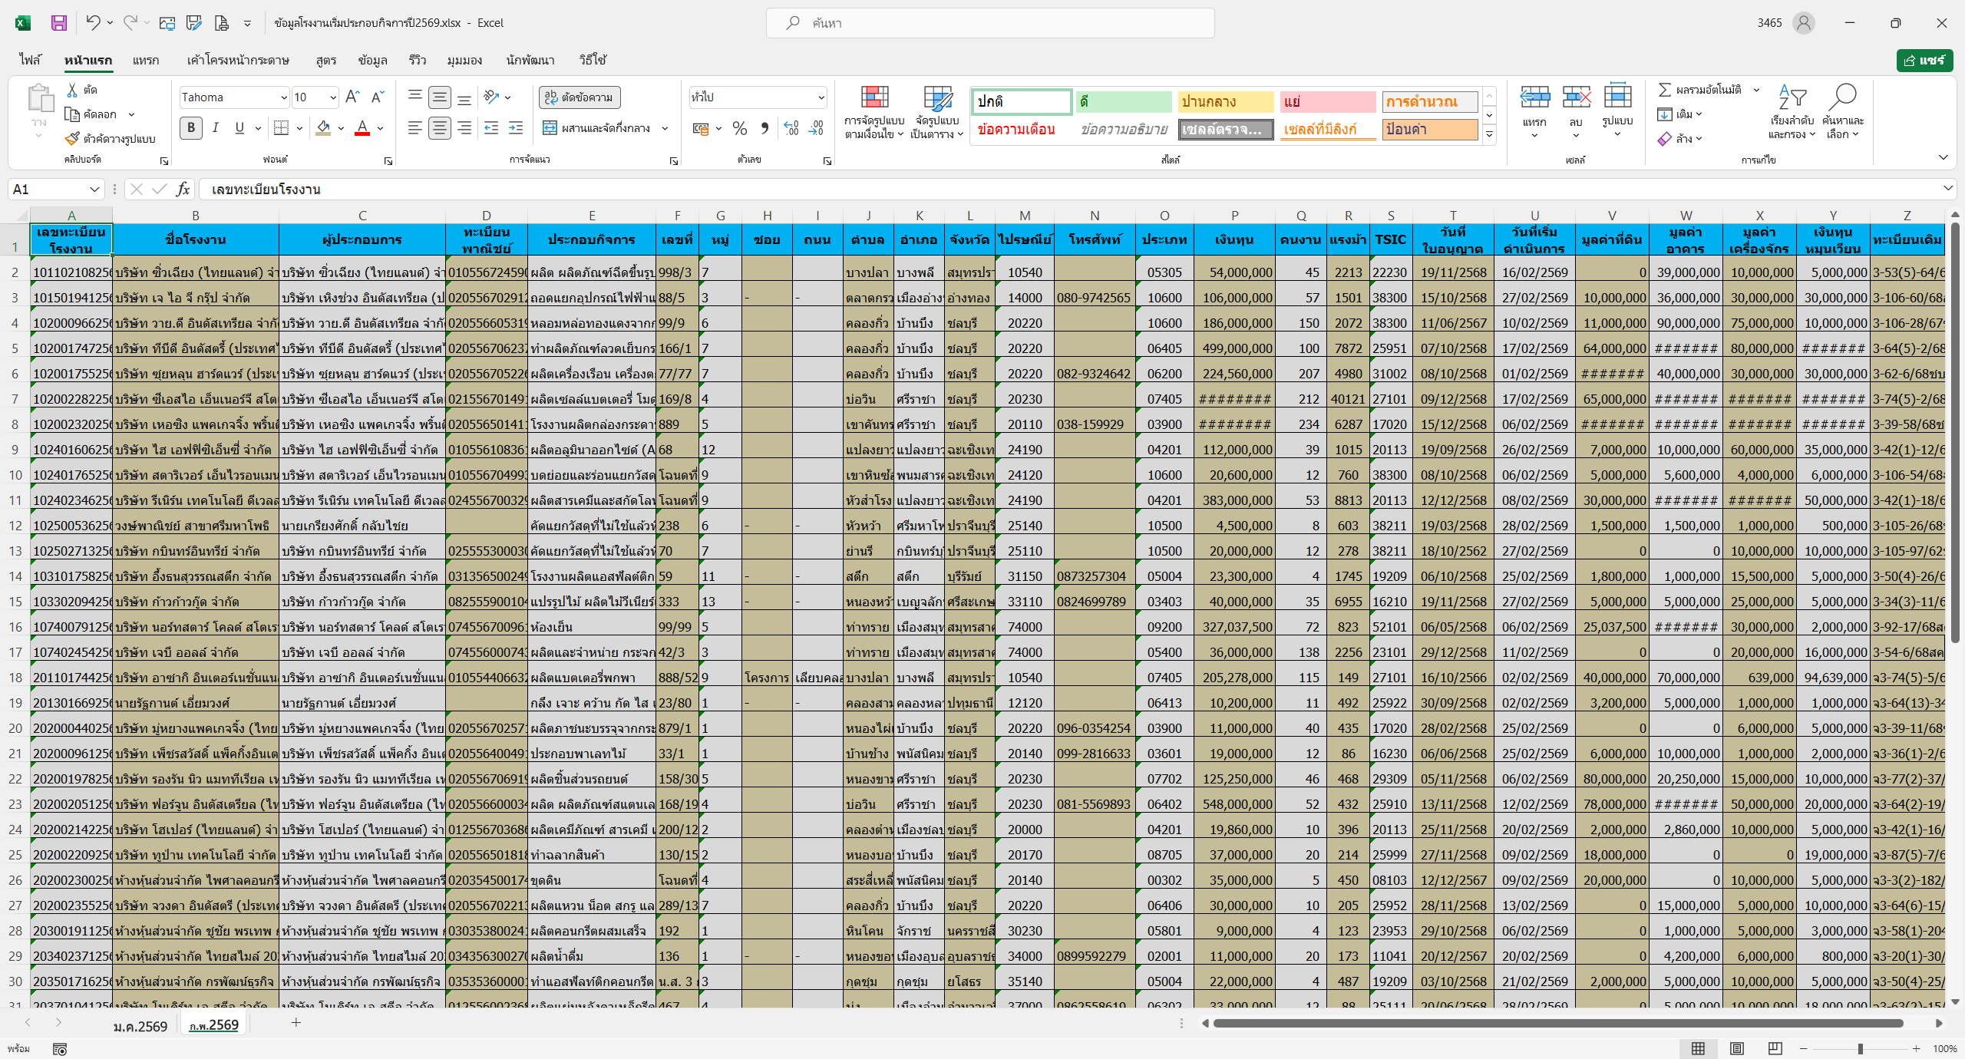
Task: Open the number format dropdown
Action: (821, 97)
